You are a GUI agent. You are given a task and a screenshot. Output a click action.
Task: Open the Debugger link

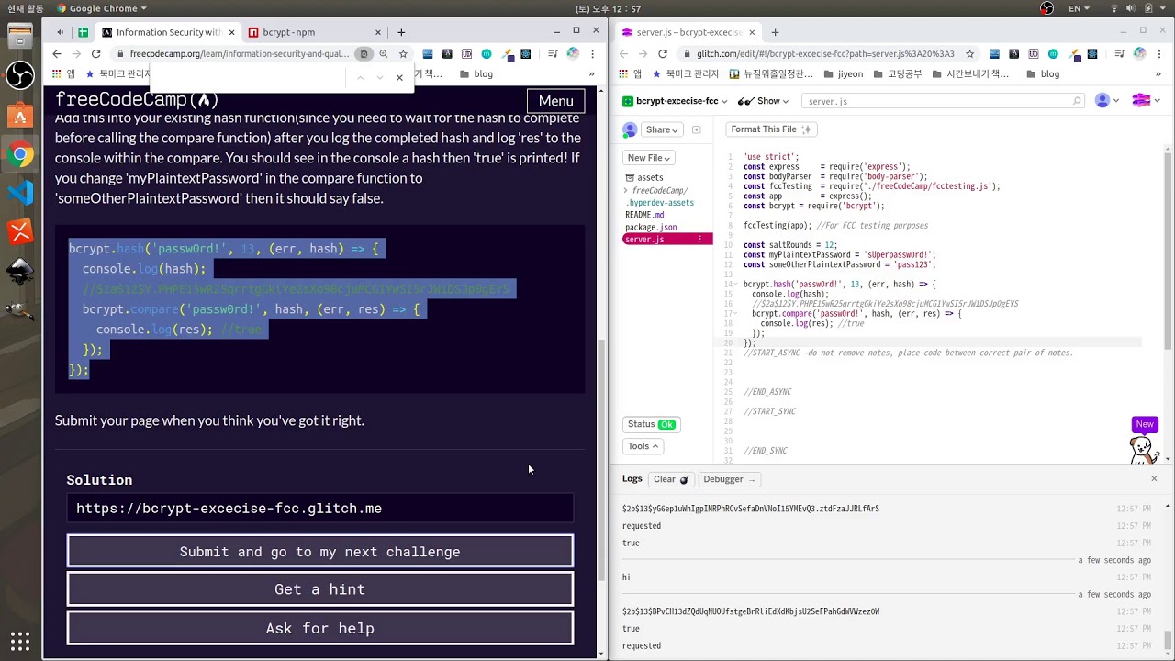pyautogui.click(x=728, y=479)
